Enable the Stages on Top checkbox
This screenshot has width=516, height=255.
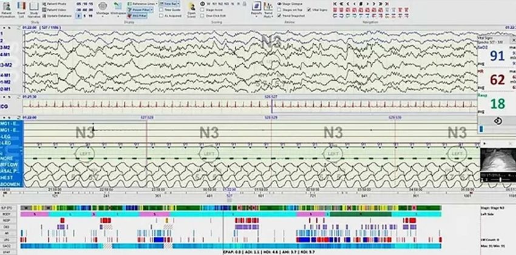click(x=279, y=10)
